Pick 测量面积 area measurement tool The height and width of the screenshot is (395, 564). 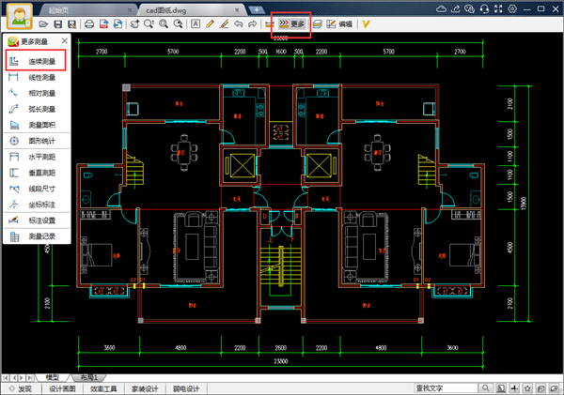39,124
